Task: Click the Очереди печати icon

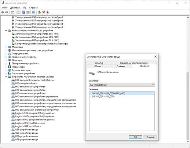Action: click(x=10, y=54)
